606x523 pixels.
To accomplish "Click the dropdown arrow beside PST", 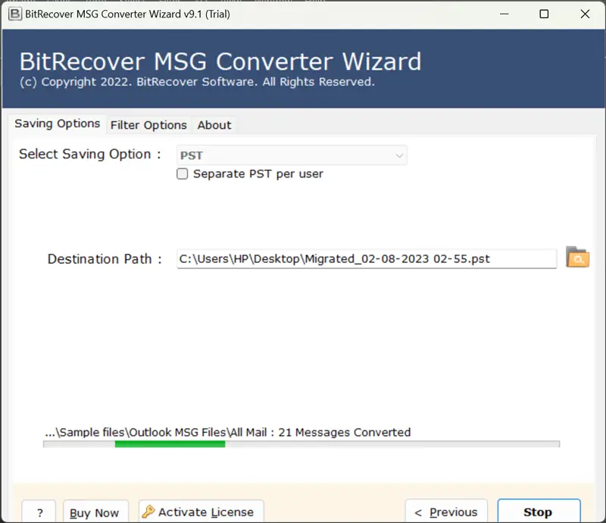I will coord(399,155).
